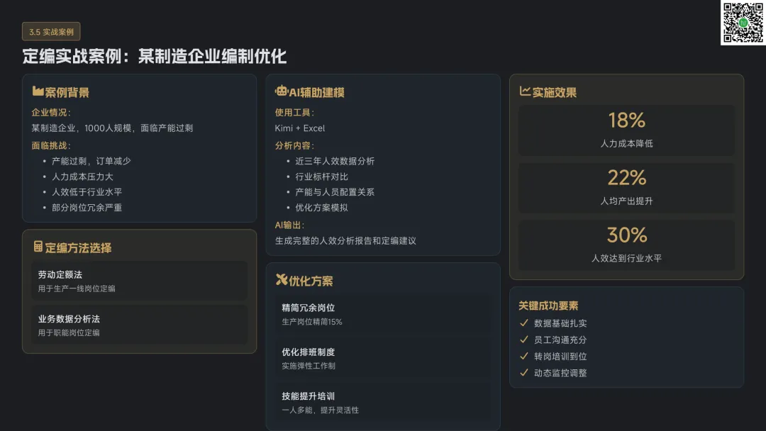
Task: Open the 精简冗余岗位 optimization card
Action: (x=383, y=314)
